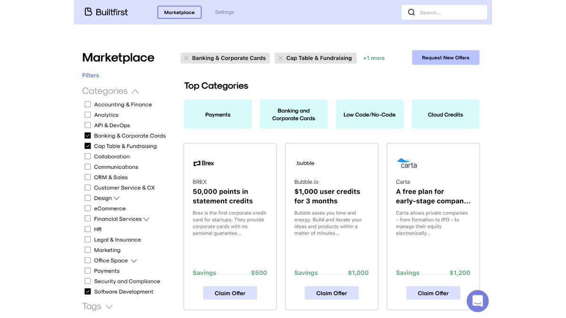
Task: Tick the HR category checkbox
Action: [87, 229]
